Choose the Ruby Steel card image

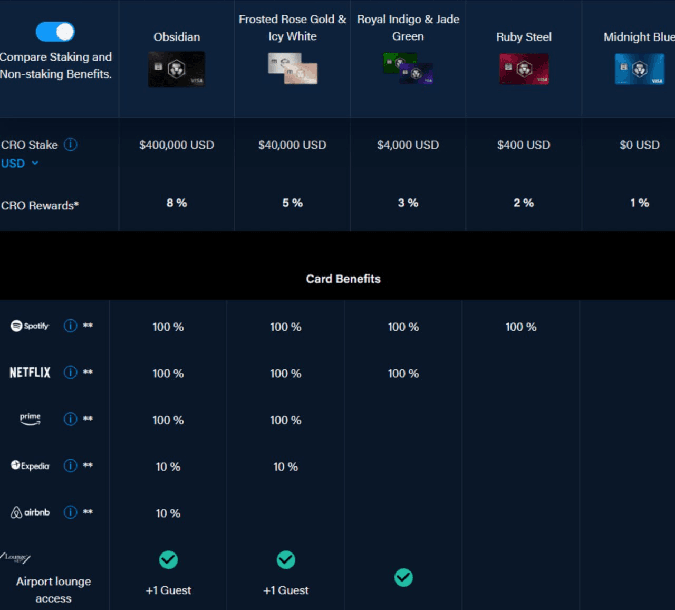pyautogui.click(x=524, y=69)
